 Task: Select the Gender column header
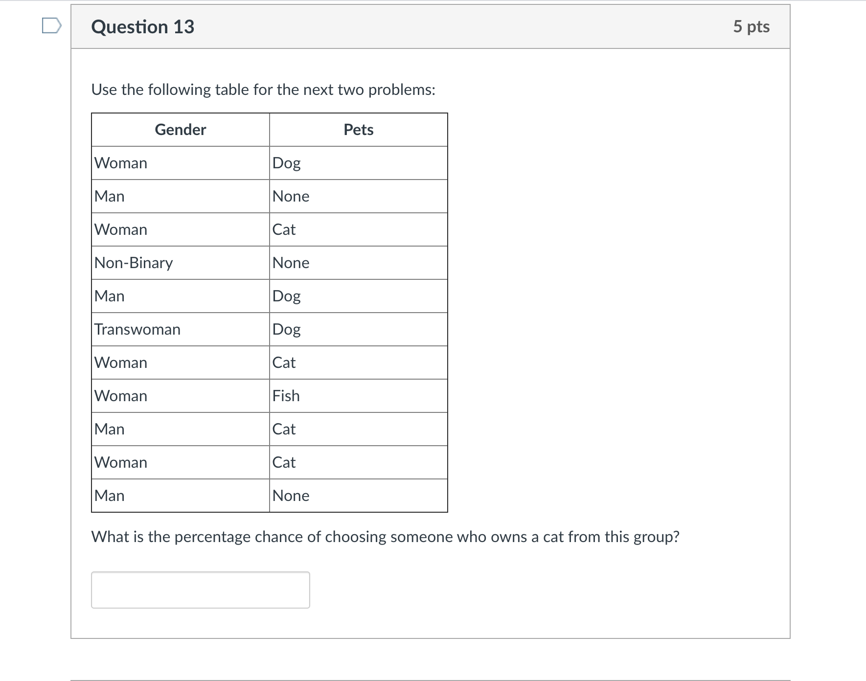click(180, 130)
